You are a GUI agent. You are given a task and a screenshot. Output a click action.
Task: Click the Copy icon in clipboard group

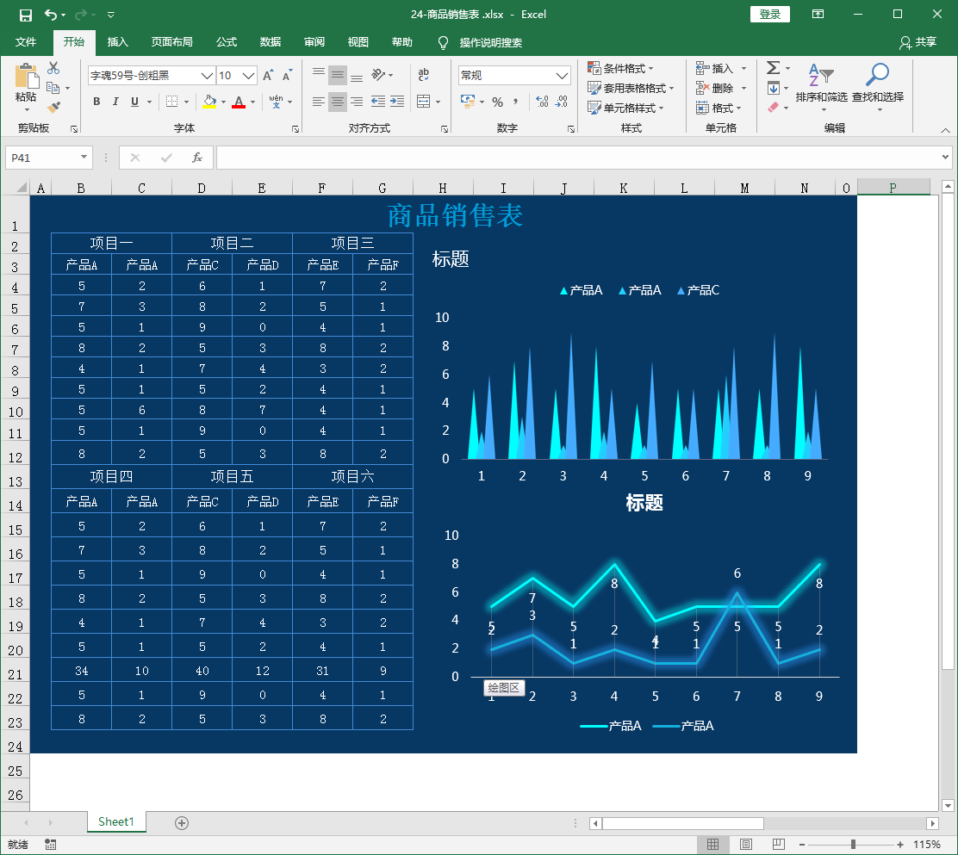coord(53,88)
